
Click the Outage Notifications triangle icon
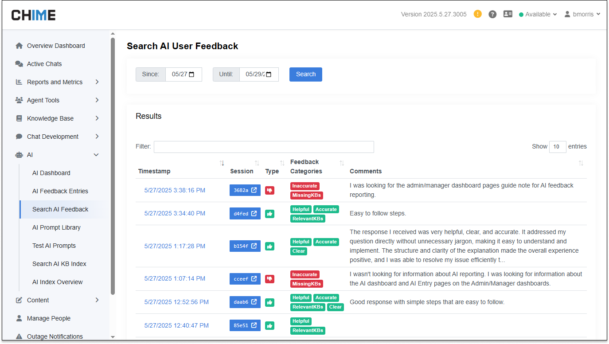point(19,336)
